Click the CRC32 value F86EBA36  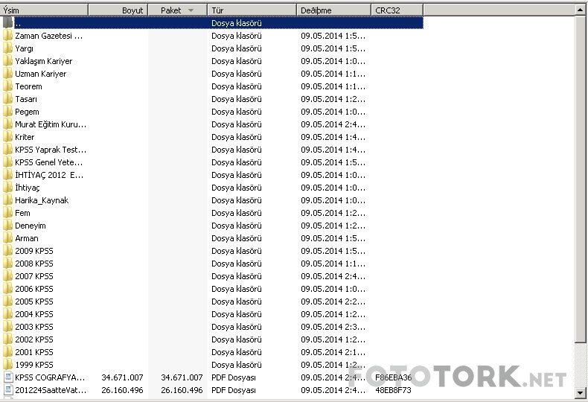point(394,377)
